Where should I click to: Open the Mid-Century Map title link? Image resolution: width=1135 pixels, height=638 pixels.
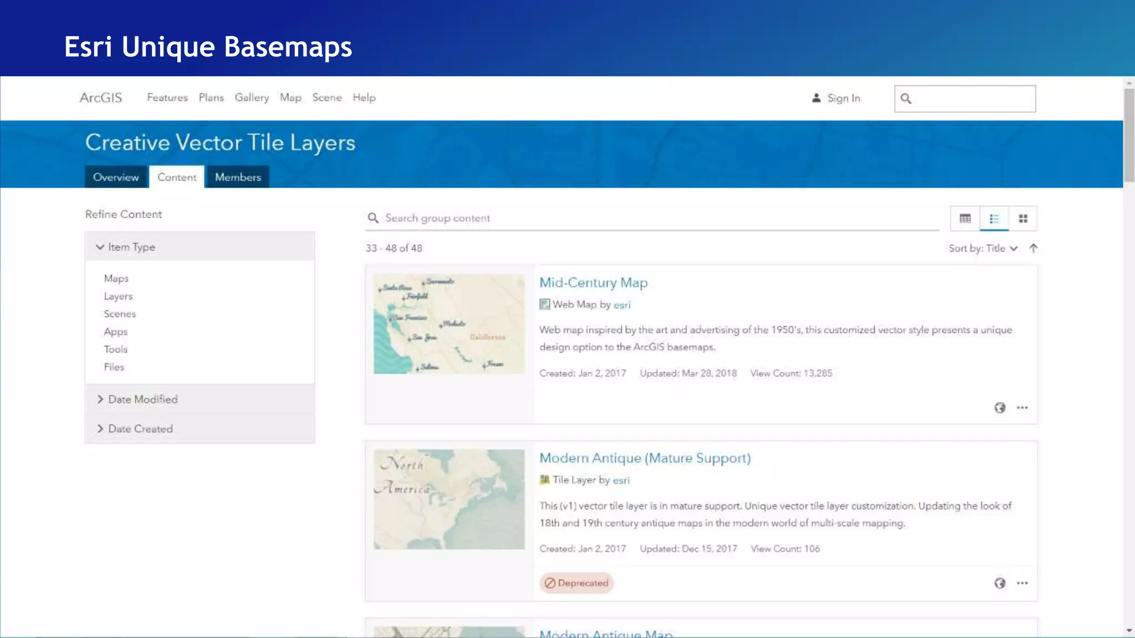[x=594, y=282]
